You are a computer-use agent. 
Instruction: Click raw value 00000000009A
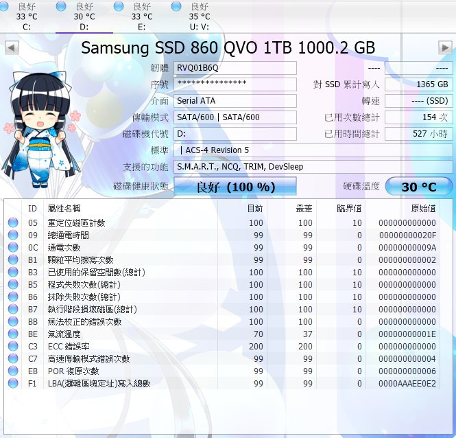[407, 248]
